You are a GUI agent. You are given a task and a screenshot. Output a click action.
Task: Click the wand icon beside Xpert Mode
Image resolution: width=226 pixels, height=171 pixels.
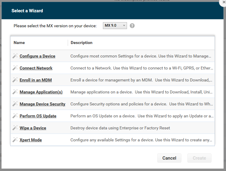click(15, 140)
